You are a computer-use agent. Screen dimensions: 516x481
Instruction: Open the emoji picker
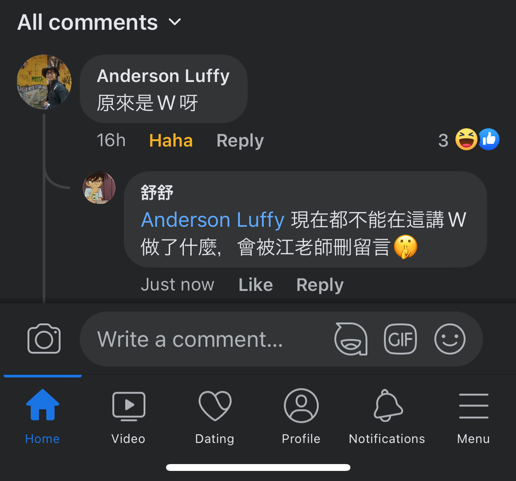pos(450,339)
